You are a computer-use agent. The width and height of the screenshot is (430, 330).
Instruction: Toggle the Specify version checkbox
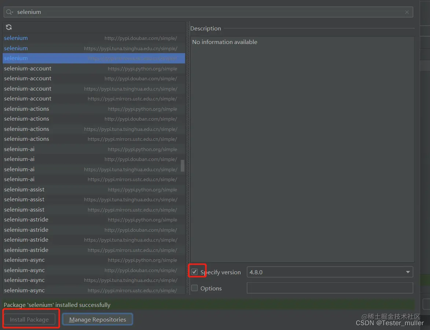click(194, 272)
